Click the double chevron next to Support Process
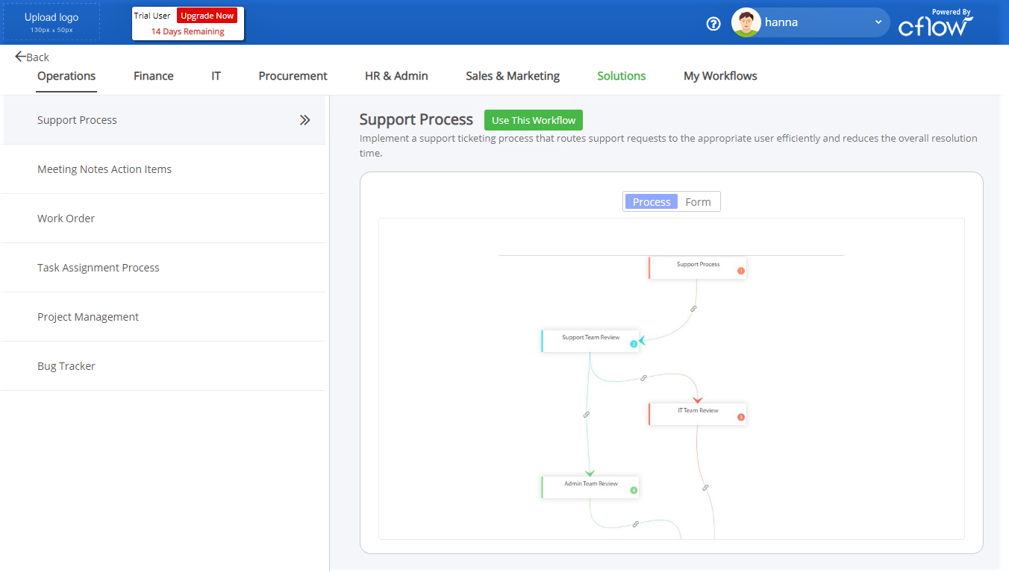 (x=304, y=120)
